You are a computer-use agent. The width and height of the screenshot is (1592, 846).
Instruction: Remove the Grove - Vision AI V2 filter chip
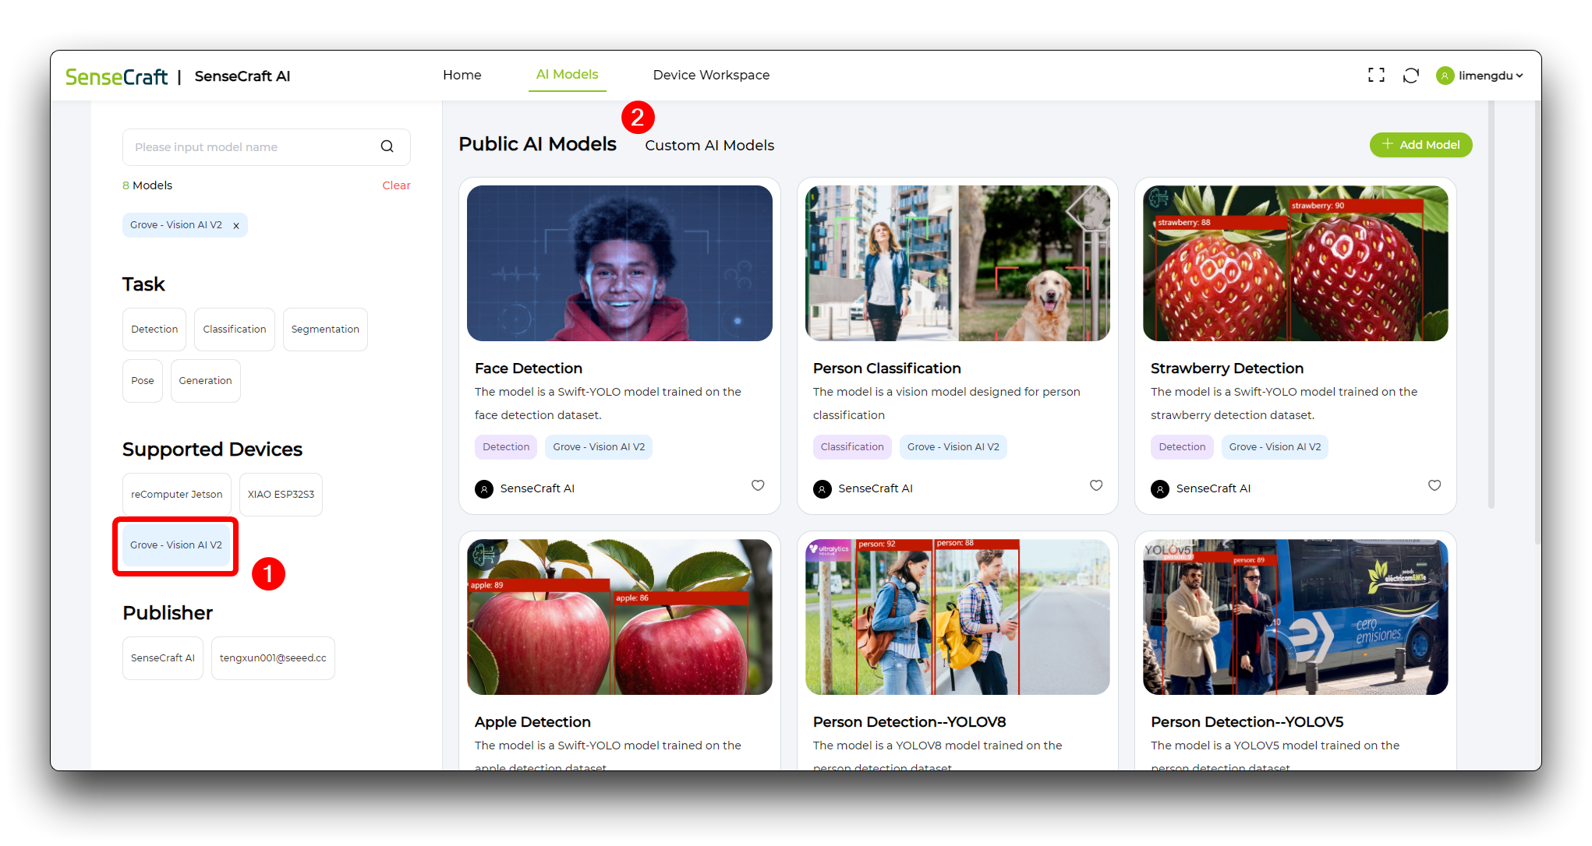[236, 226]
